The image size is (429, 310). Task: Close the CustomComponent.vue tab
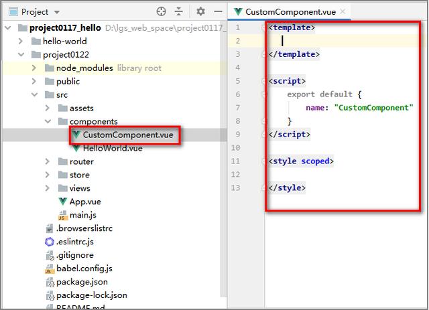click(x=343, y=11)
